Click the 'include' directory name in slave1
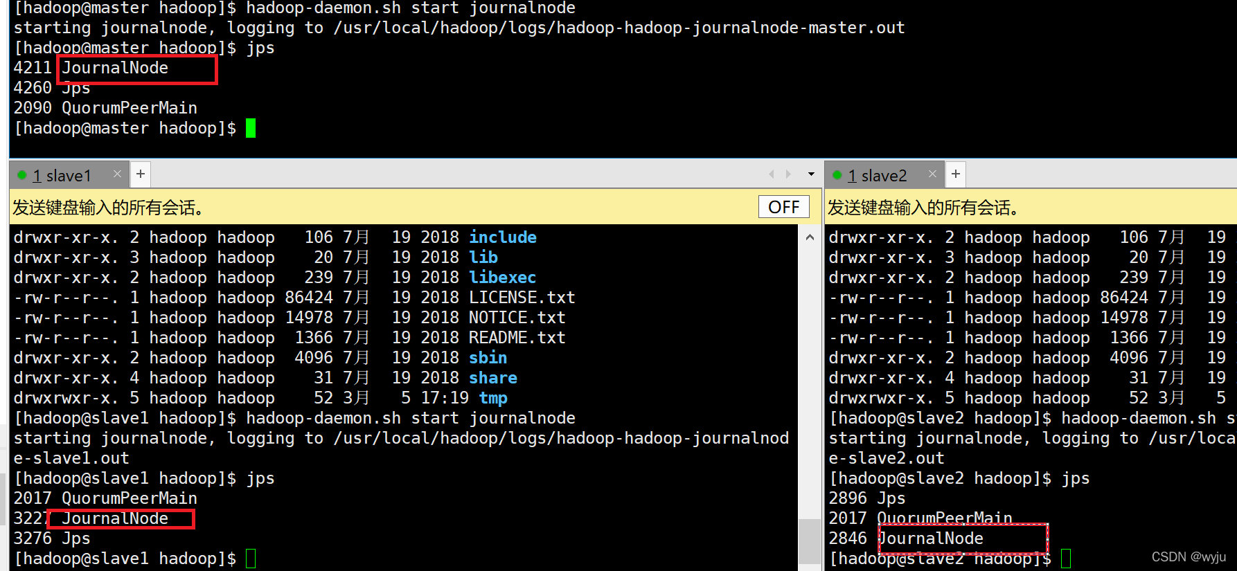 pos(503,237)
